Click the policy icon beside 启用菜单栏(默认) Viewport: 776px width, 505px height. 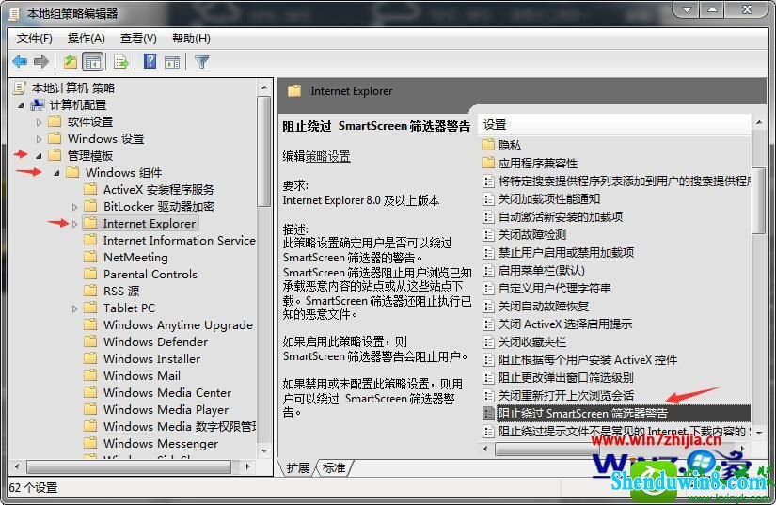click(x=488, y=271)
